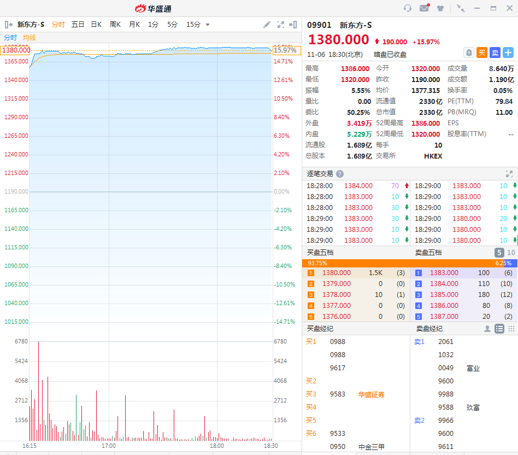Expand more time periods after 15分

(x=208, y=25)
